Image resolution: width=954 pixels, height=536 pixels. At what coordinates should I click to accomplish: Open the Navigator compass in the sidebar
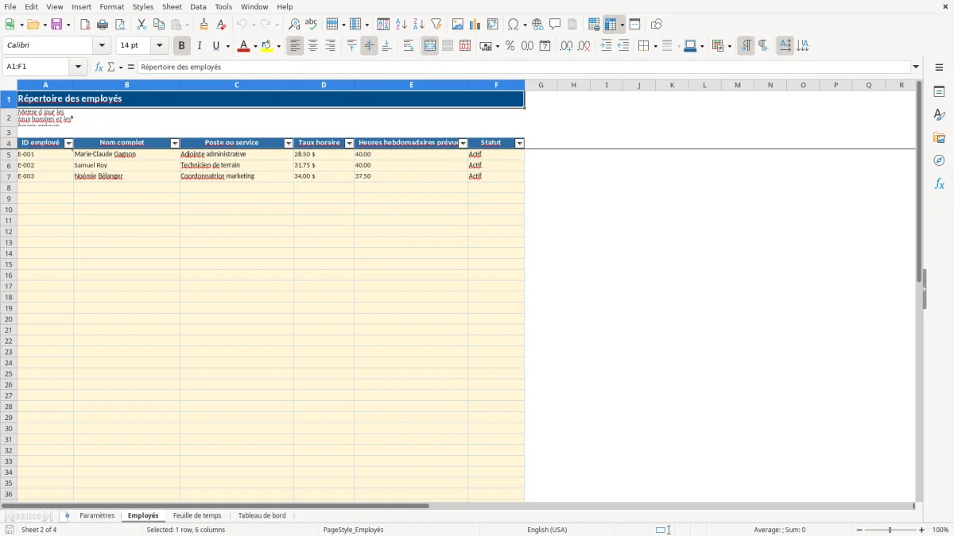939,160
